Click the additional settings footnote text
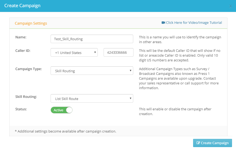Screen dimensions: 236x155 [65, 131]
